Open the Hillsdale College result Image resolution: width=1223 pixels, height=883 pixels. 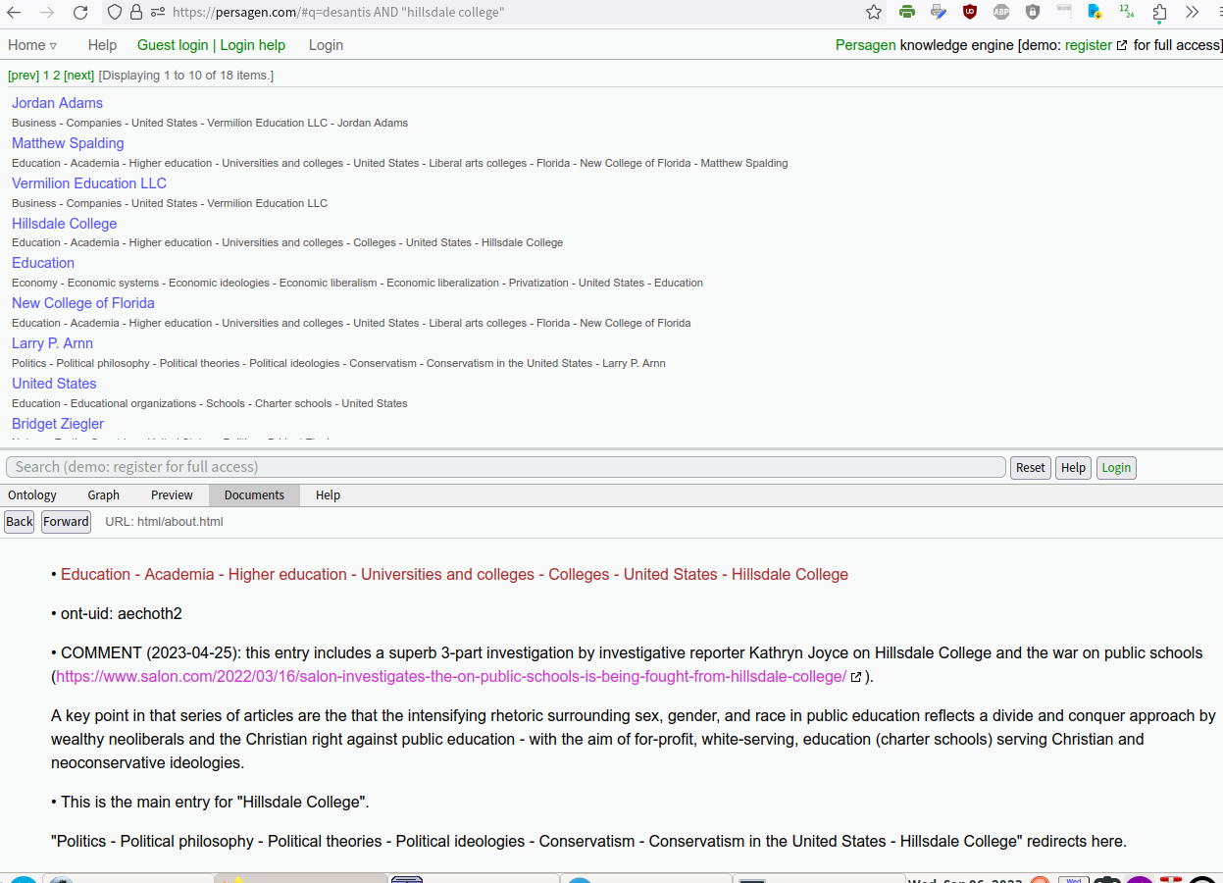[x=64, y=224]
